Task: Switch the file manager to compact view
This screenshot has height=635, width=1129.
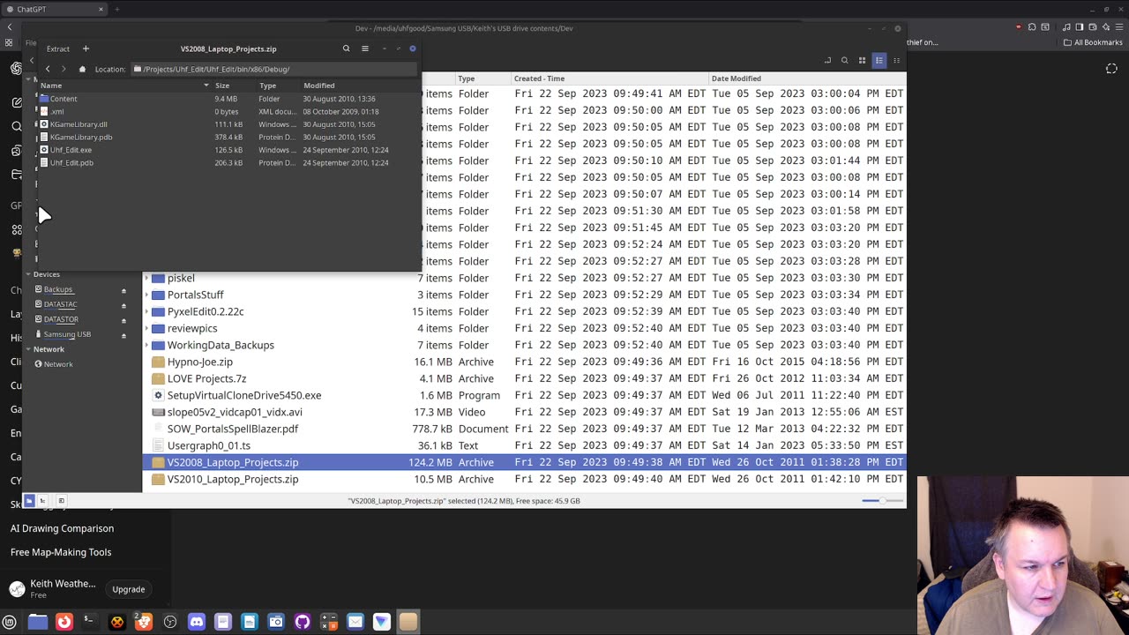Action: tap(896, 60)
